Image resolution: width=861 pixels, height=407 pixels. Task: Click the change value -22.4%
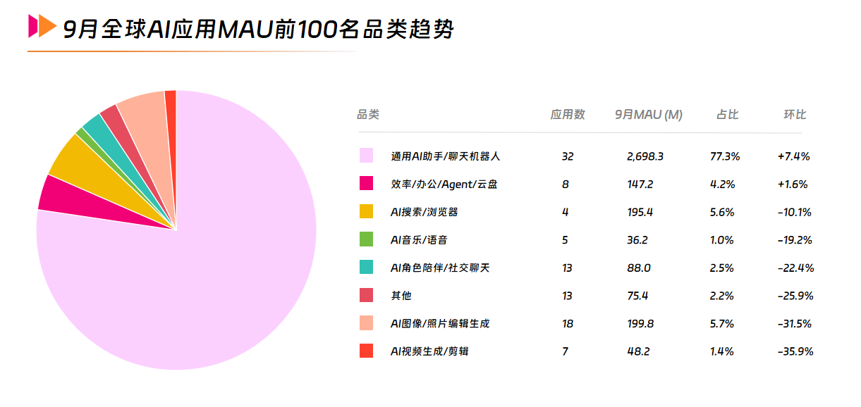pyautogui.click(x=795, y=268)
